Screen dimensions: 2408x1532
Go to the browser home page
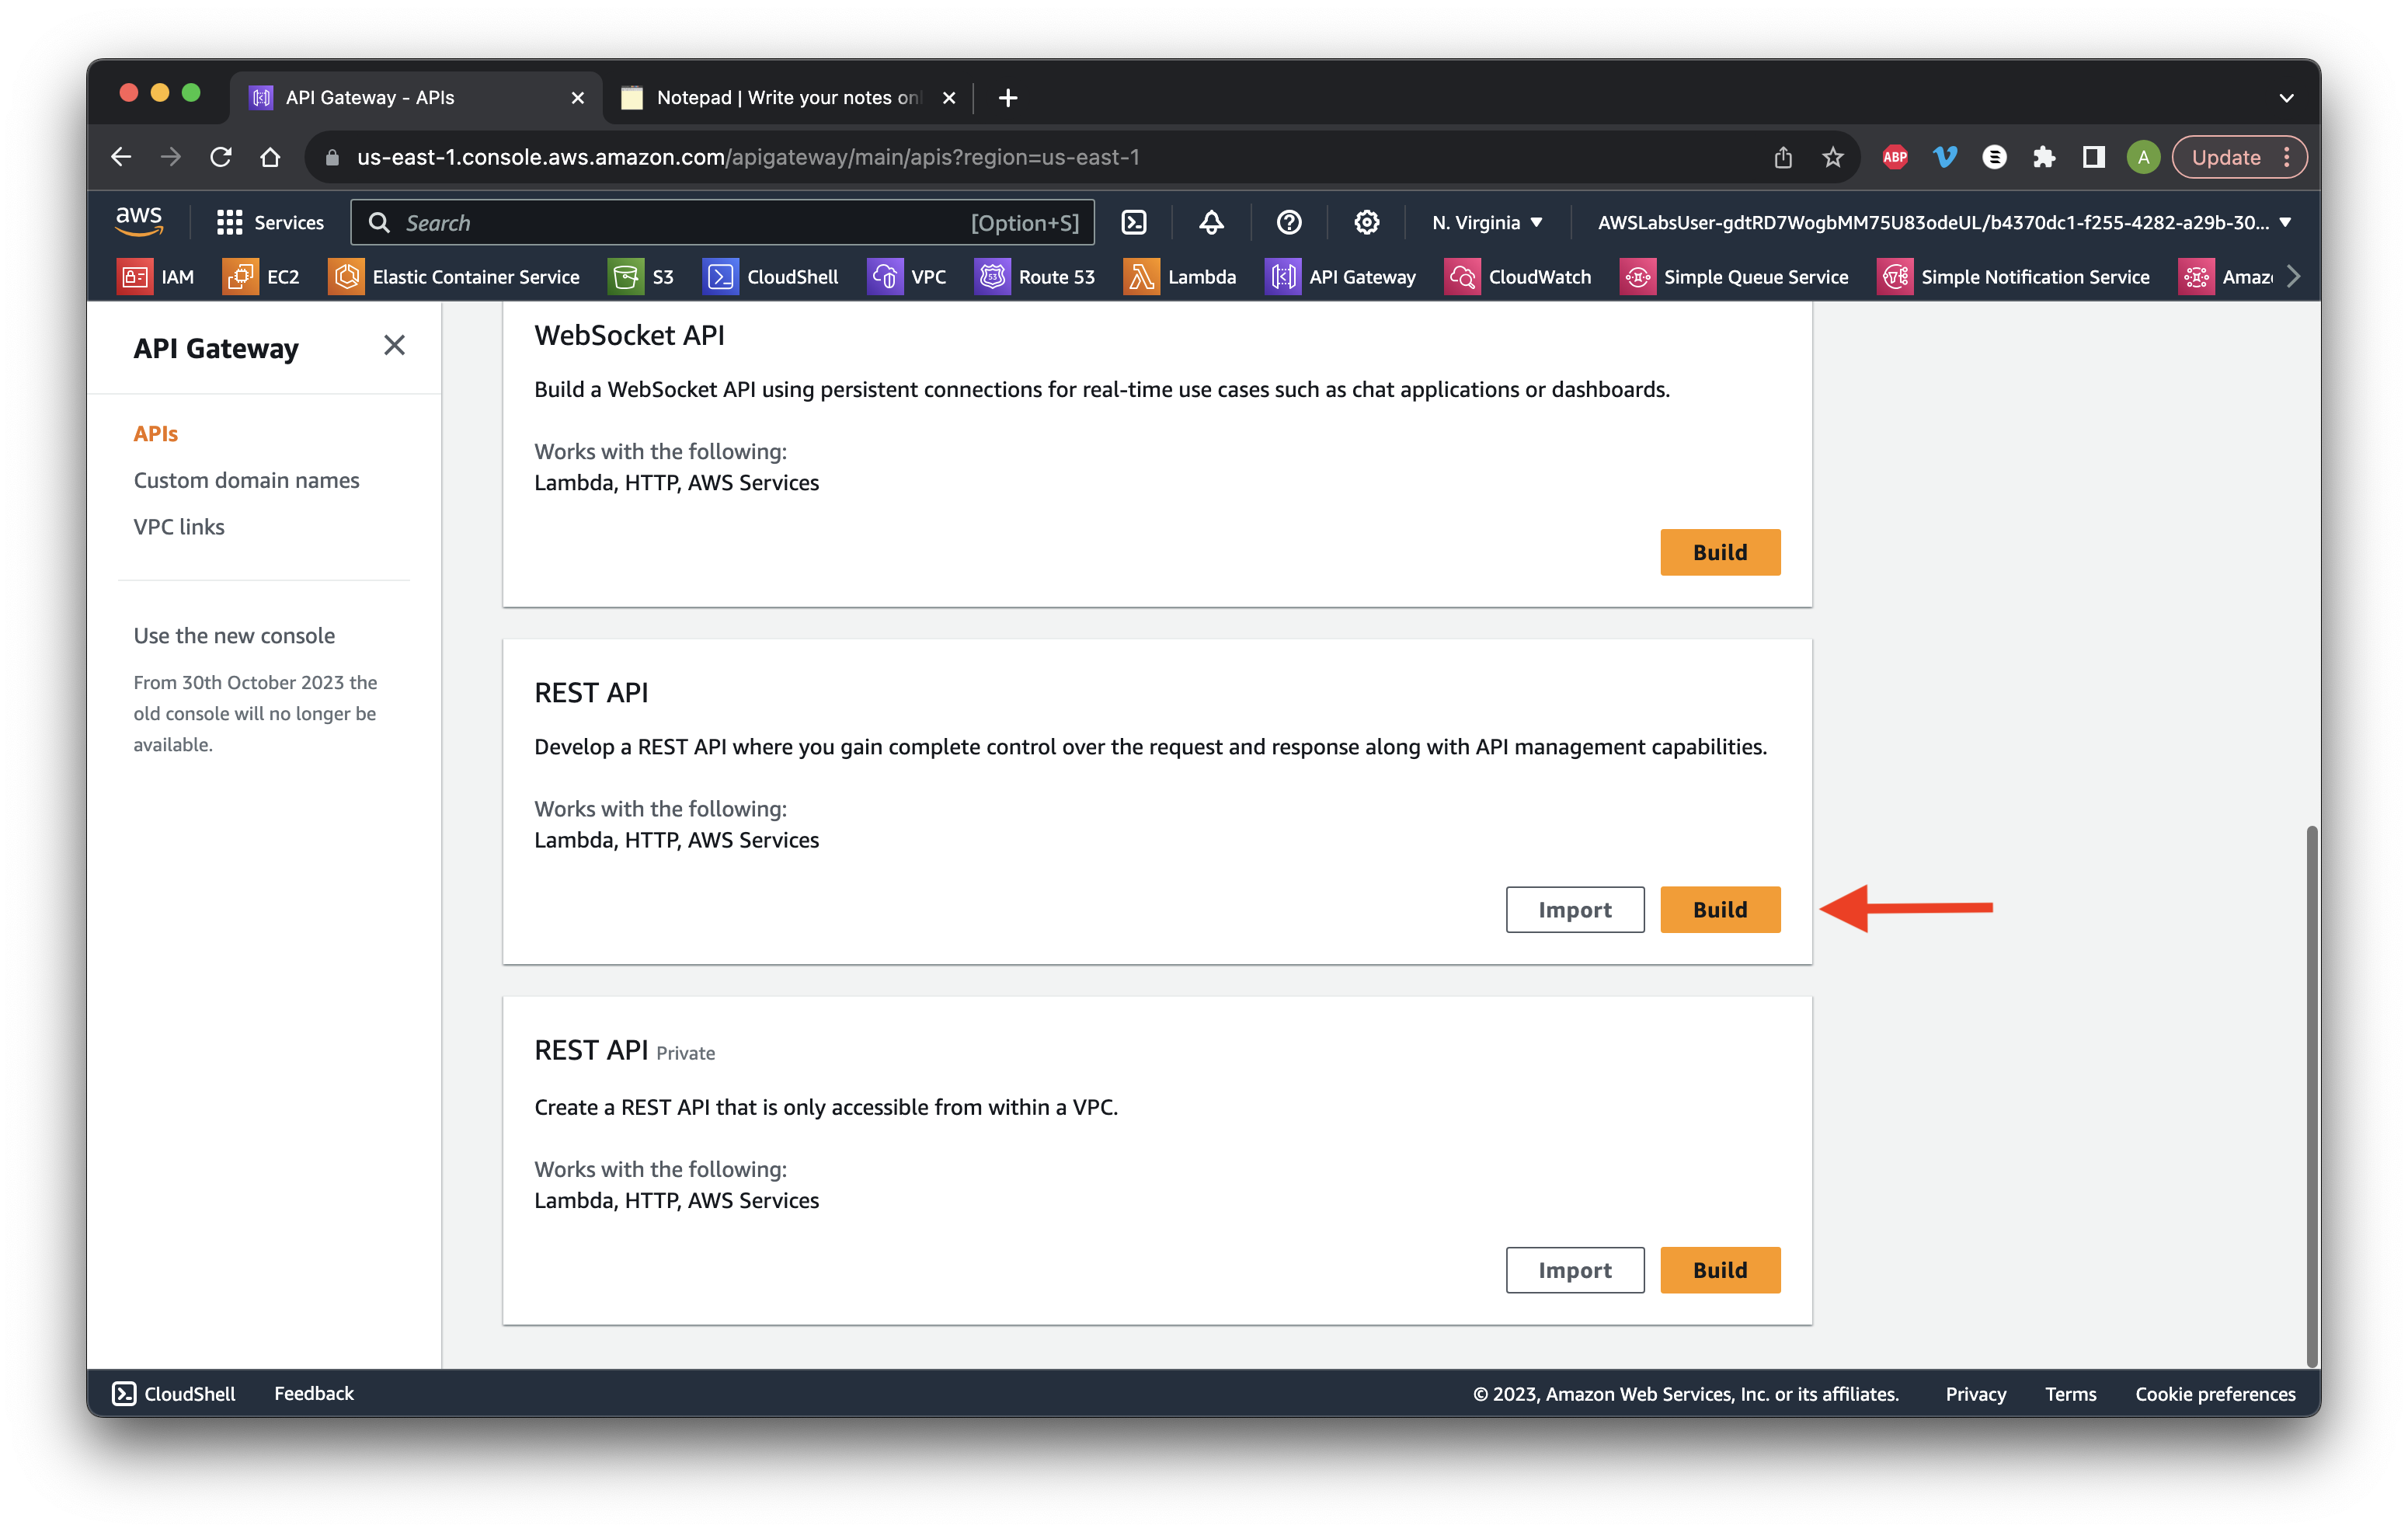tap(270, 157)
